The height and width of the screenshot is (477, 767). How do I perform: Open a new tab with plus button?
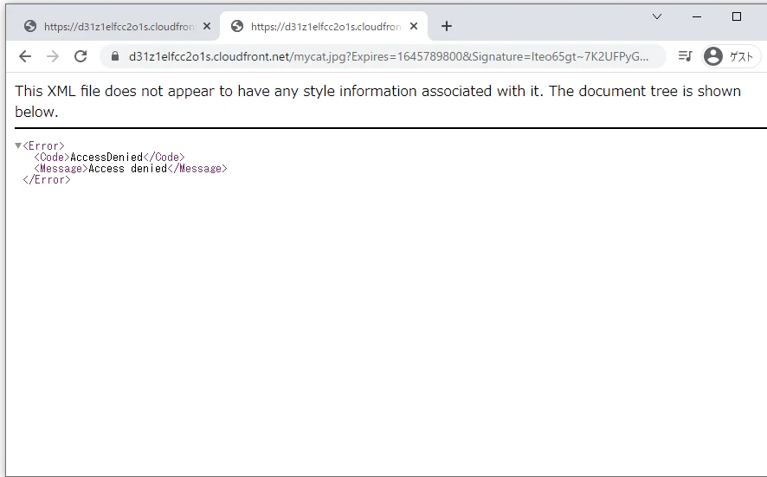click(446, 26)
